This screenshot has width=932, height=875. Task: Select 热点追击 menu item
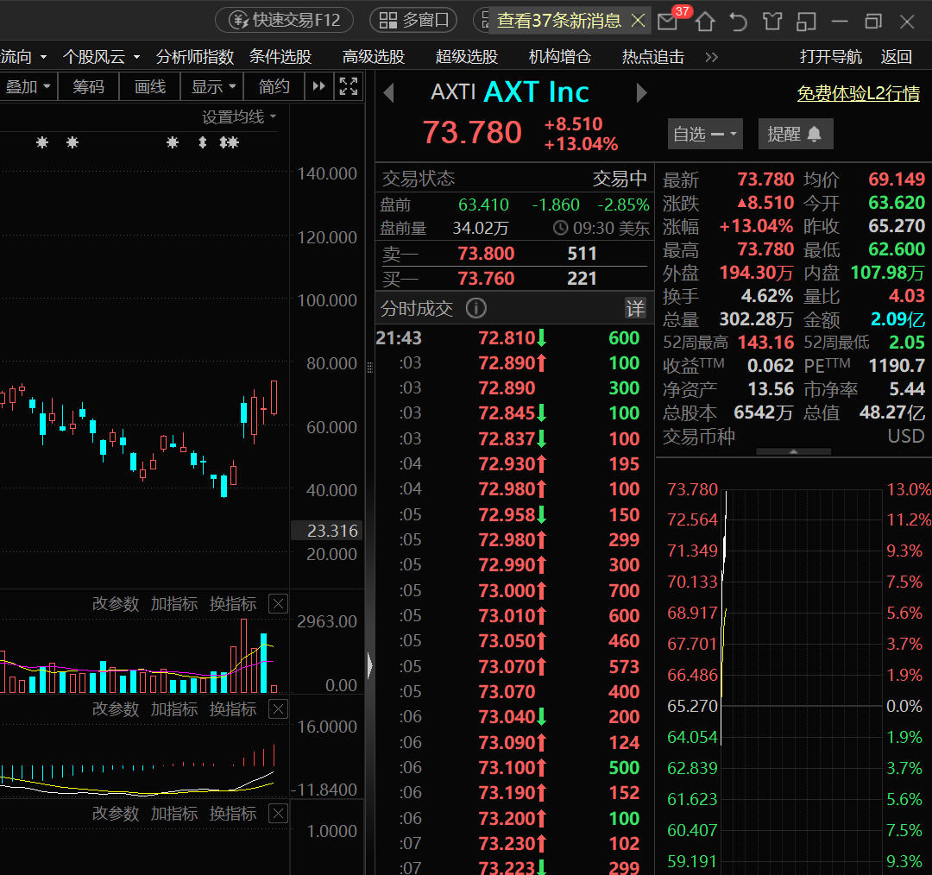tap(653, 57)
